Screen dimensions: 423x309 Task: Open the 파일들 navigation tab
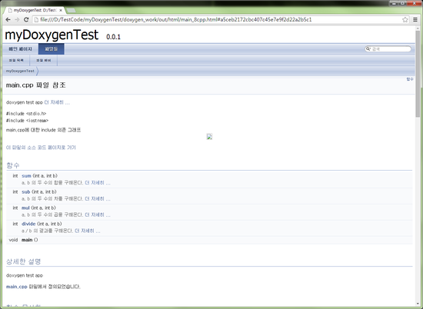tap(52, 49)
